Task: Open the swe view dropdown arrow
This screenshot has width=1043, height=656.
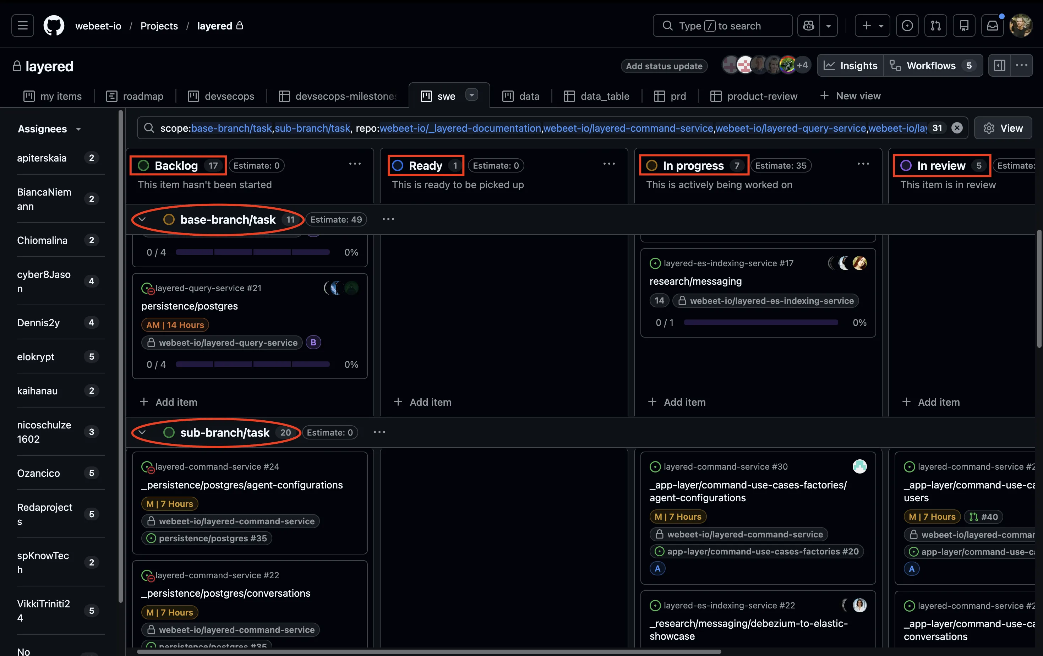Action: pos(472,95)
